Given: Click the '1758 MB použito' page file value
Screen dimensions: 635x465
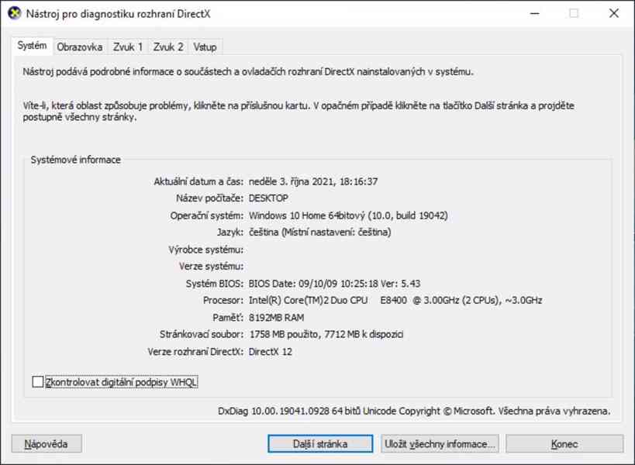Looking at the screenshot, I should (x=326, y=334).
